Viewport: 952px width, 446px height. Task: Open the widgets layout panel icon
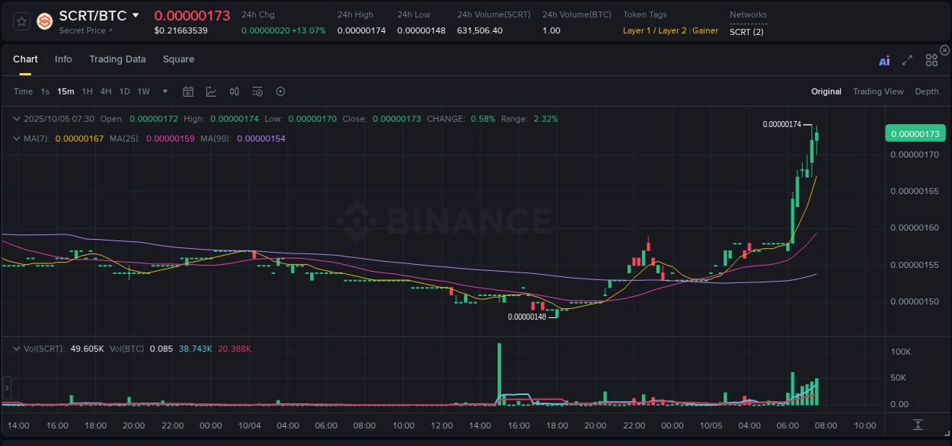[931, 60]
